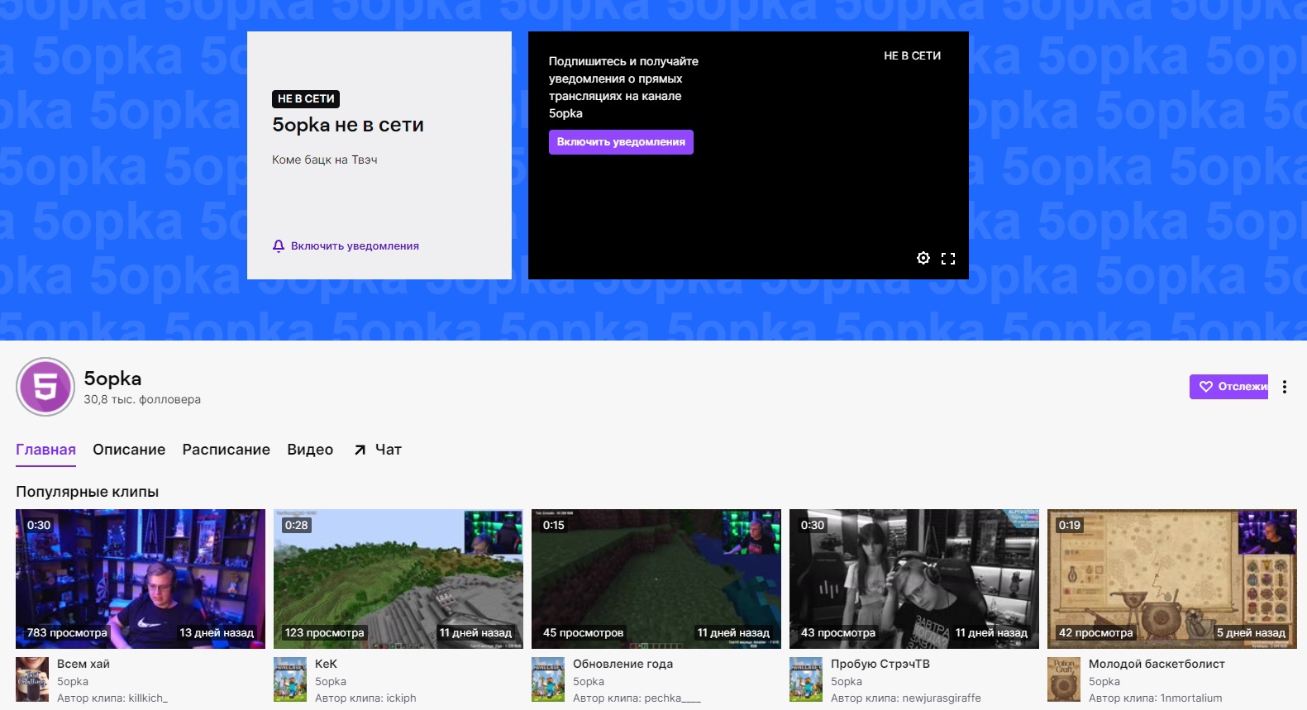Click the 42 просмотра label

(x=1095, y=633)
